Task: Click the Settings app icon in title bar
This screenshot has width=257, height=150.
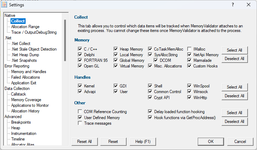Action: pos(4,5)
